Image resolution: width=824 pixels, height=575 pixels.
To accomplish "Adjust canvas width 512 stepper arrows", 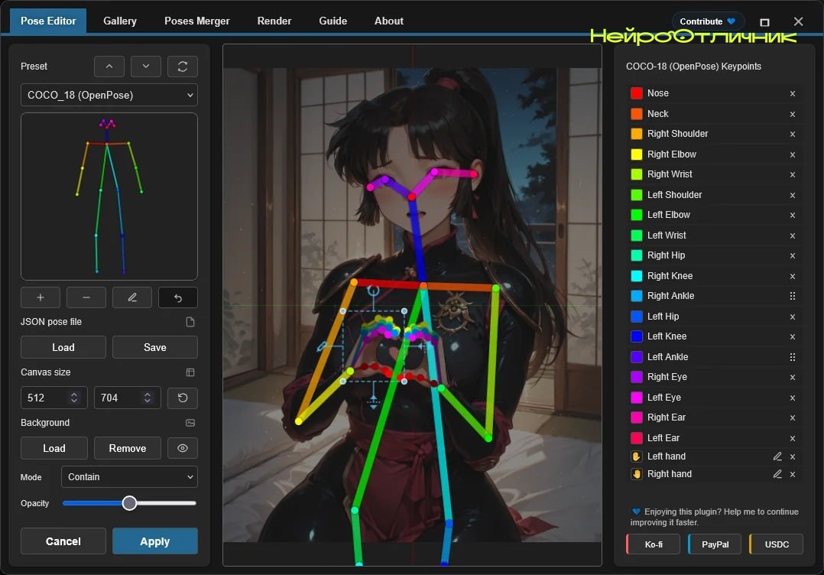I will [74, 398].
